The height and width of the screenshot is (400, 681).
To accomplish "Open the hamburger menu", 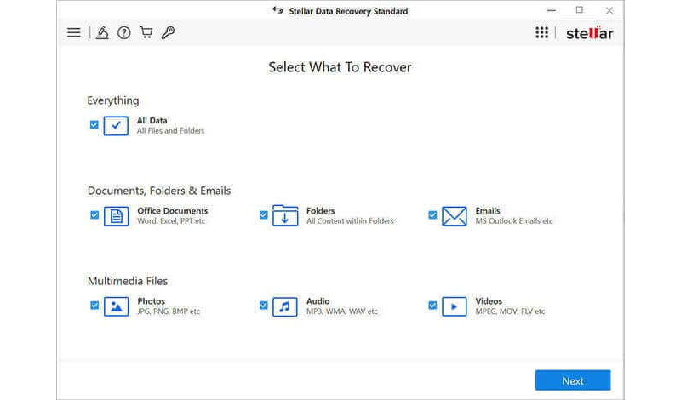I will tap(74, 33).
